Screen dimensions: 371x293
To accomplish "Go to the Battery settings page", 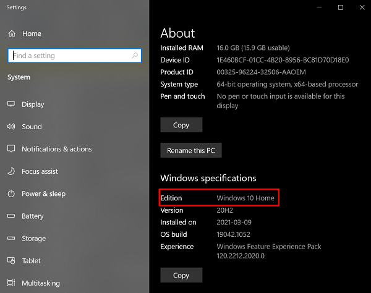I will [33, 216].
